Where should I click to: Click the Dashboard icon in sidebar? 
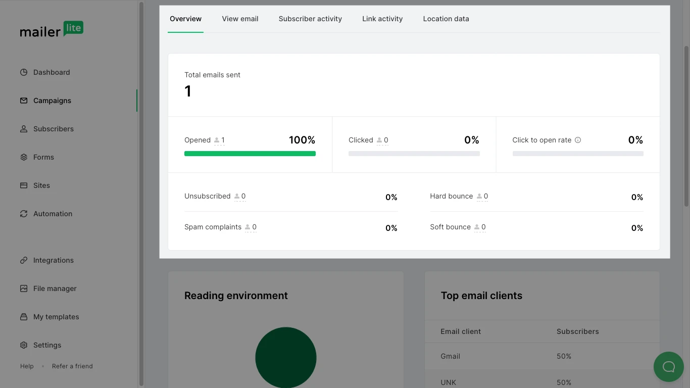[24, 72]
